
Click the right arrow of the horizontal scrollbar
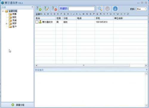click(x=146, y=65)
